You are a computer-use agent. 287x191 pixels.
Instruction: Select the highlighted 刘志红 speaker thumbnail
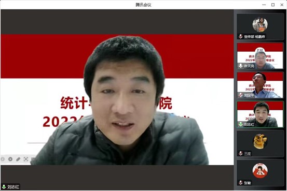[x=260, y=114]
